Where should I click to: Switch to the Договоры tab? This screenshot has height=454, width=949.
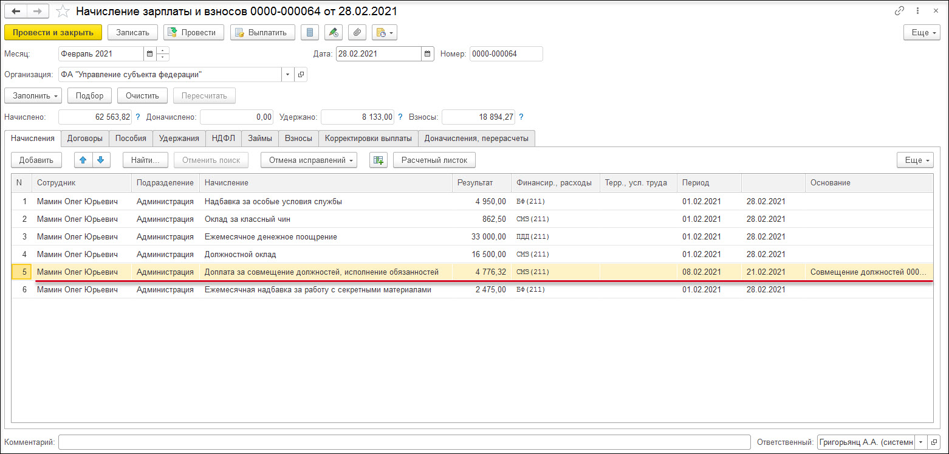click(85, 138)
